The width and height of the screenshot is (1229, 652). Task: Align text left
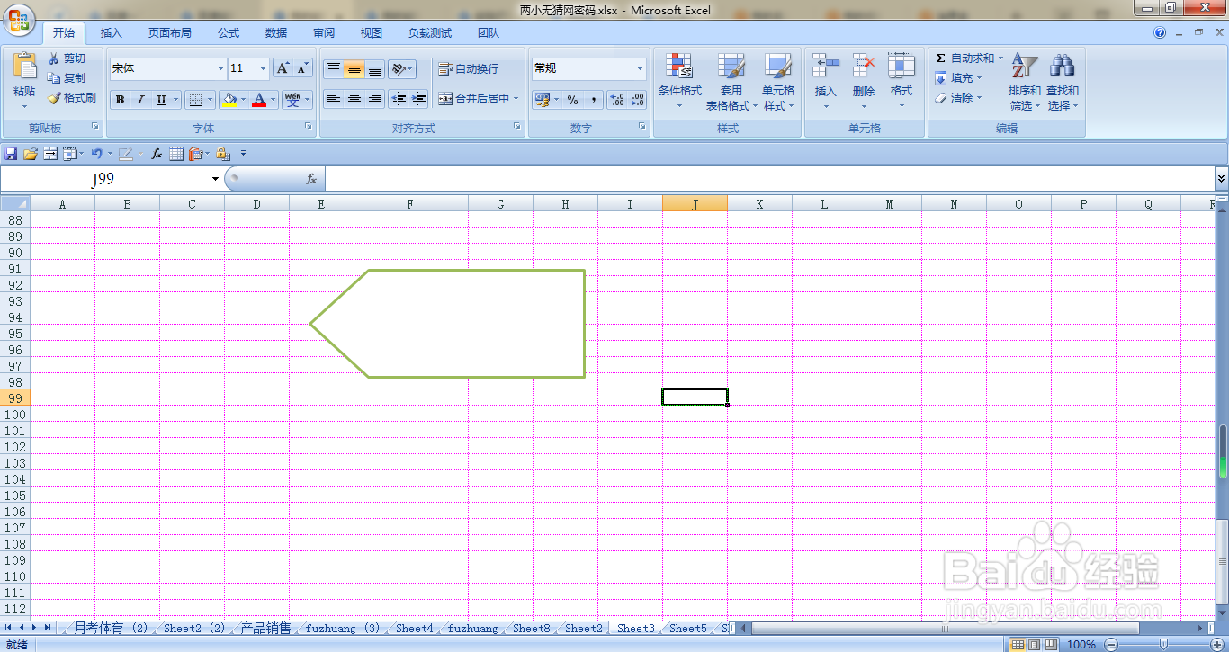pos(333,99)
